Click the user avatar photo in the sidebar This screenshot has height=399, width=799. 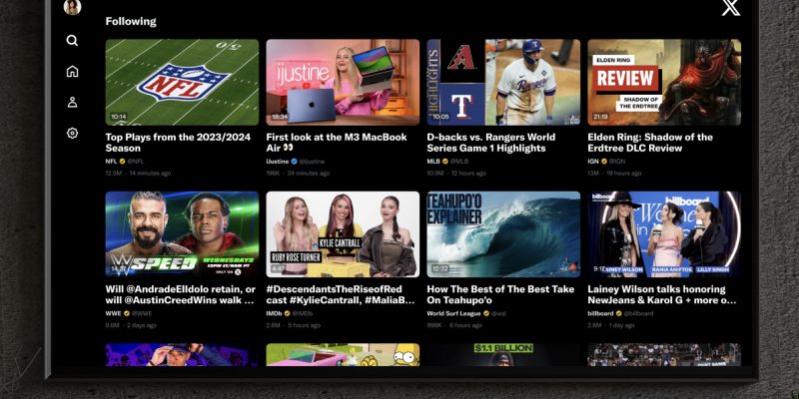coord(72,7)
